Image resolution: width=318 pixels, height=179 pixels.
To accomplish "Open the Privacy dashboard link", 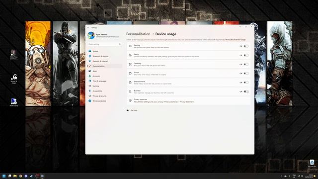I will click(x=171, y=102).
